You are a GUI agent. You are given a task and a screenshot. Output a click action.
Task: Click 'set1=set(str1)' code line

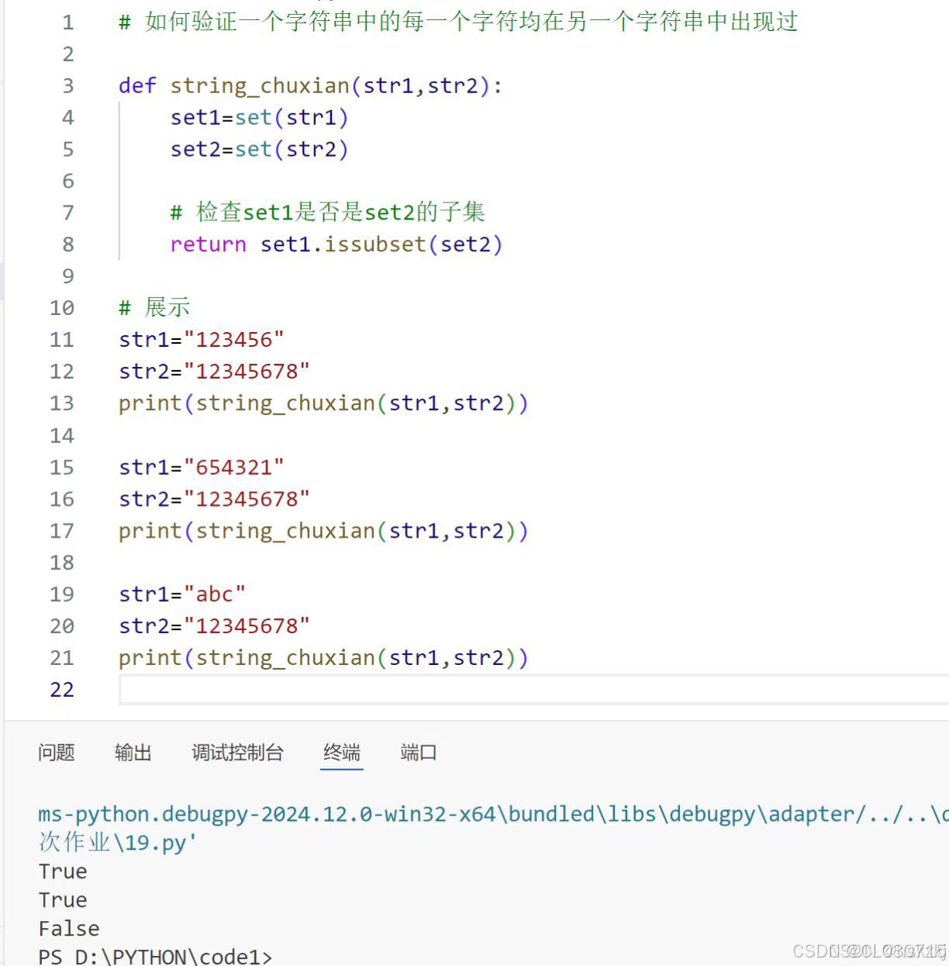point(260,117)
